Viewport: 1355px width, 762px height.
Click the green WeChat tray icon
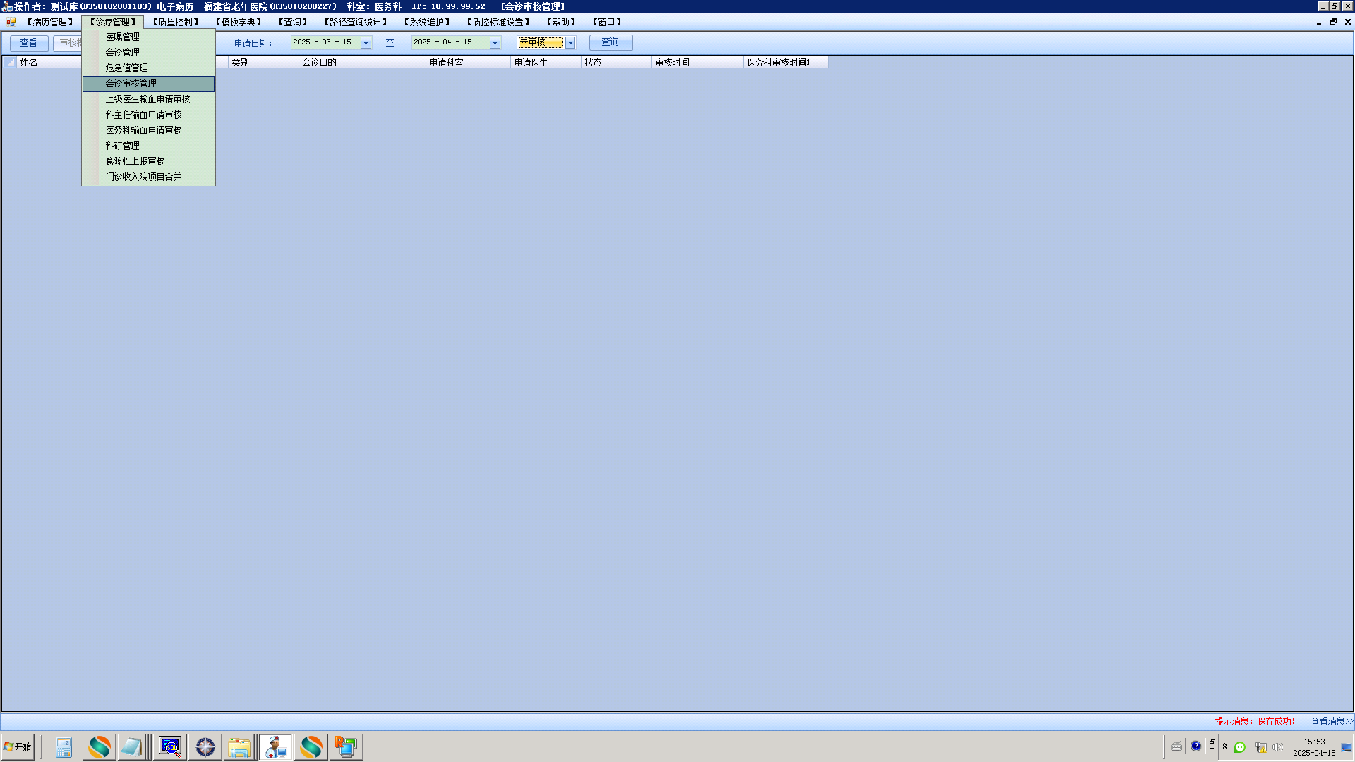(x=1240, y=747)
